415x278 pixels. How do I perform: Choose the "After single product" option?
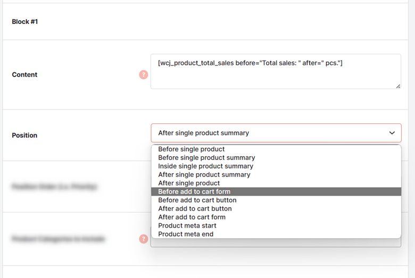[x=276, y=183]
